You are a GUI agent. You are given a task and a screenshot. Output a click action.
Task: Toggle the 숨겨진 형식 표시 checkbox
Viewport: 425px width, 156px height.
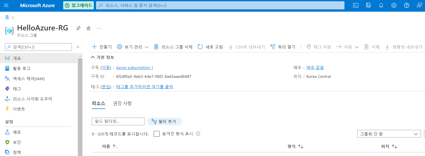pos(156,134)
